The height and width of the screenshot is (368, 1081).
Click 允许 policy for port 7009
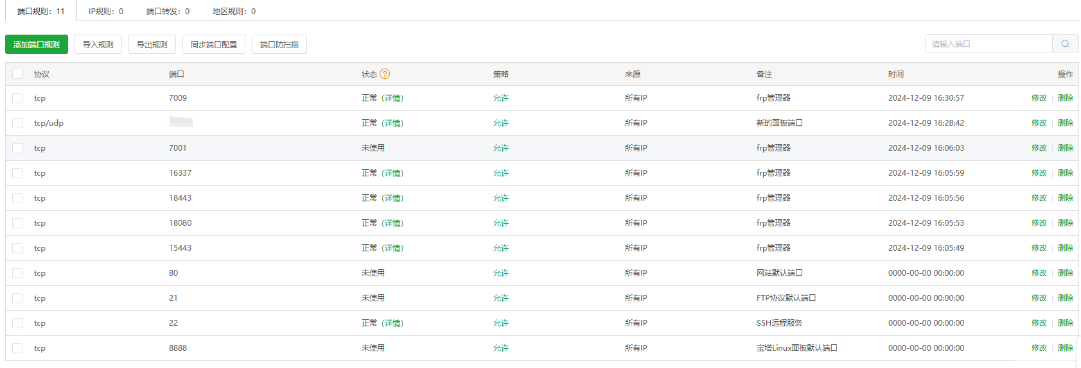501,98
